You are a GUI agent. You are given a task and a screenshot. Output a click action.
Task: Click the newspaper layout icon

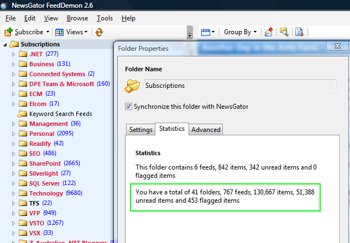coord(206,32)
